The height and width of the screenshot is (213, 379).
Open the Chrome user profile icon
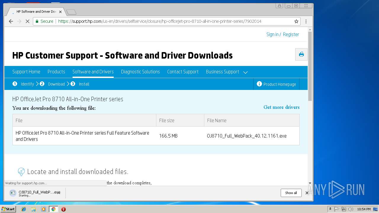tap(279, 6)
